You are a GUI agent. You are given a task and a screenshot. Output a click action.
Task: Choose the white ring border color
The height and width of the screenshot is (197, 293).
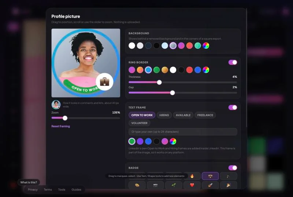click(x=173, y=70)
